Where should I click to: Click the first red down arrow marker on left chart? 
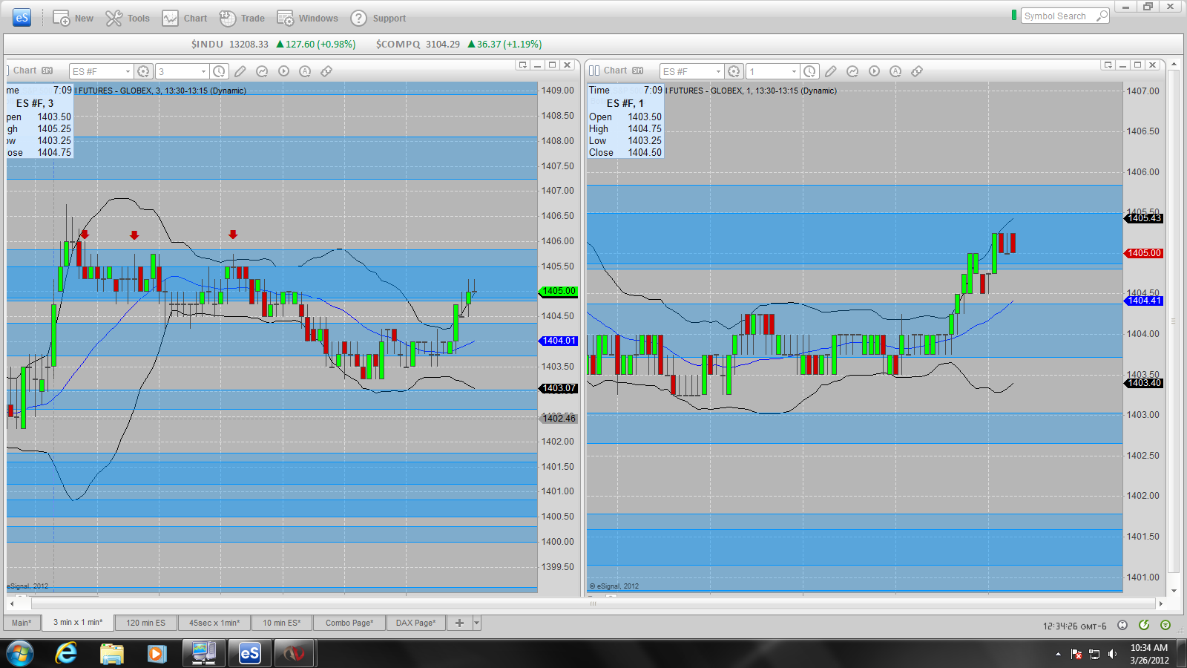[x=85, y=235]
